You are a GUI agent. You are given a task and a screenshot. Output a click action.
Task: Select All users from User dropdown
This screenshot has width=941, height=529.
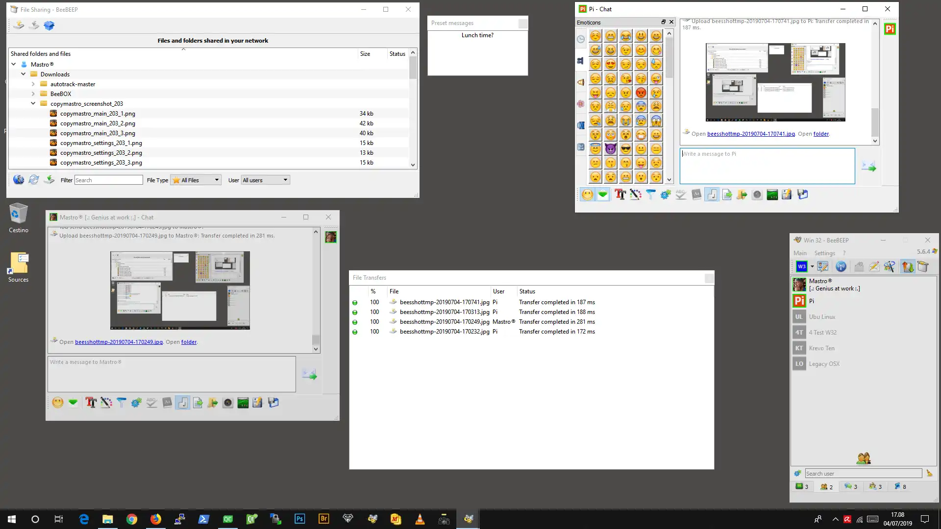(x=264, y=180)
